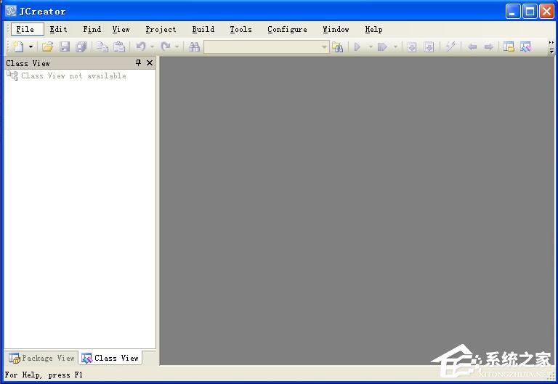Switch to the Class View tab
Viewport: 558px width, 384px height.
click(x=110, y=358)
